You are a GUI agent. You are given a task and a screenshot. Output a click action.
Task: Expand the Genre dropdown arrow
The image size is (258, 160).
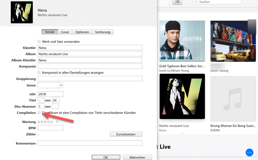pyautogui.click(x=61, y=85)
